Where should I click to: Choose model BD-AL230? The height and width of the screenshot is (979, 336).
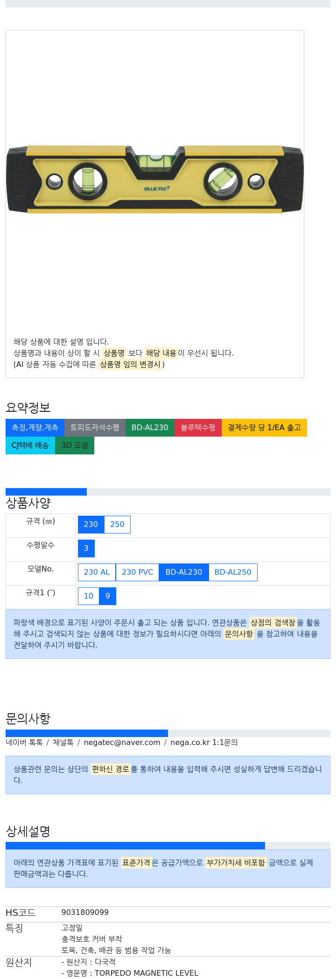click(184, 572)
